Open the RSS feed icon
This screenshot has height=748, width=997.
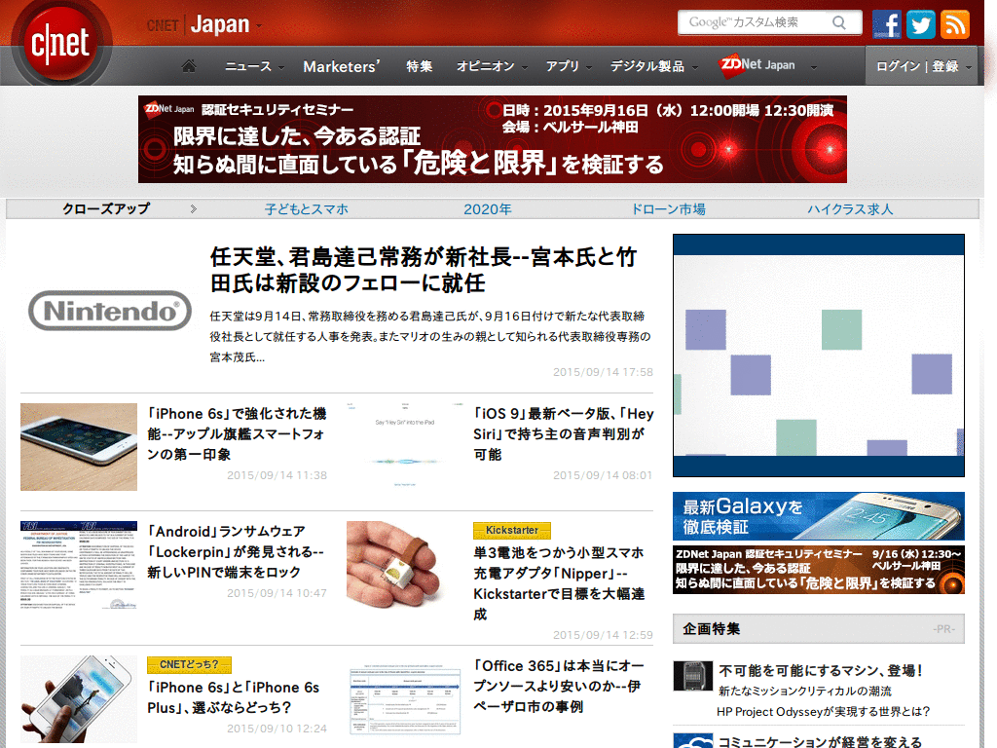(x=955, y=24)
